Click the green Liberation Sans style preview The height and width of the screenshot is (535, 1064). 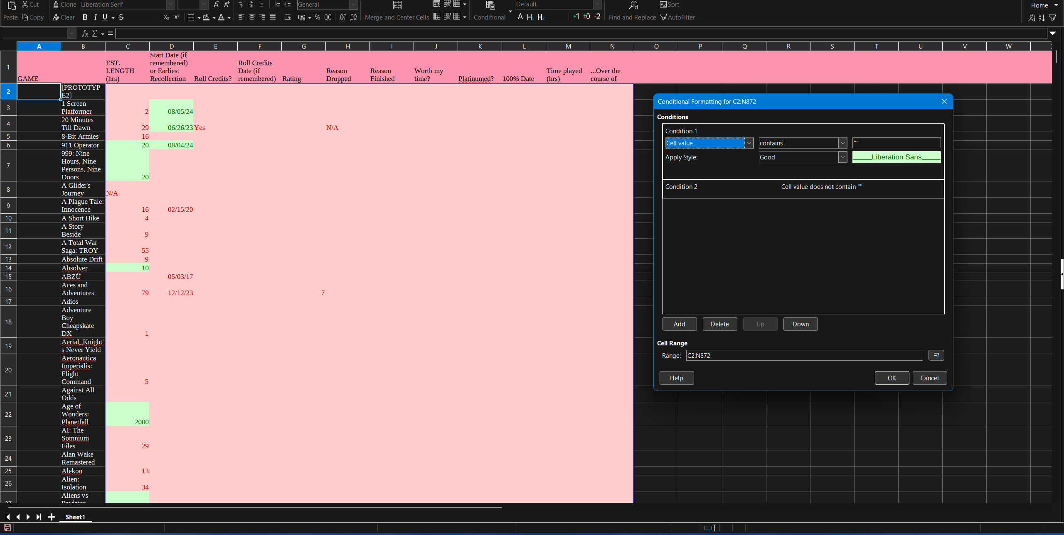coord(896,157)
